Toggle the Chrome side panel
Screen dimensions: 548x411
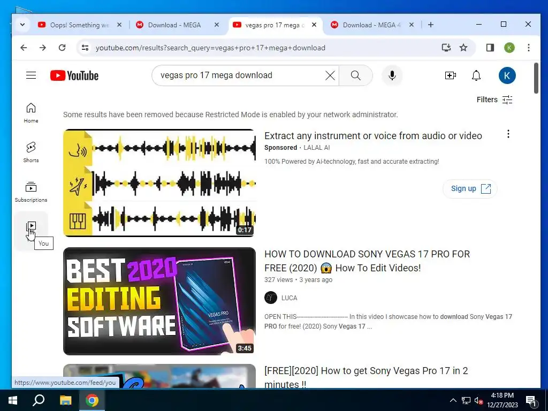click(490, 48)
